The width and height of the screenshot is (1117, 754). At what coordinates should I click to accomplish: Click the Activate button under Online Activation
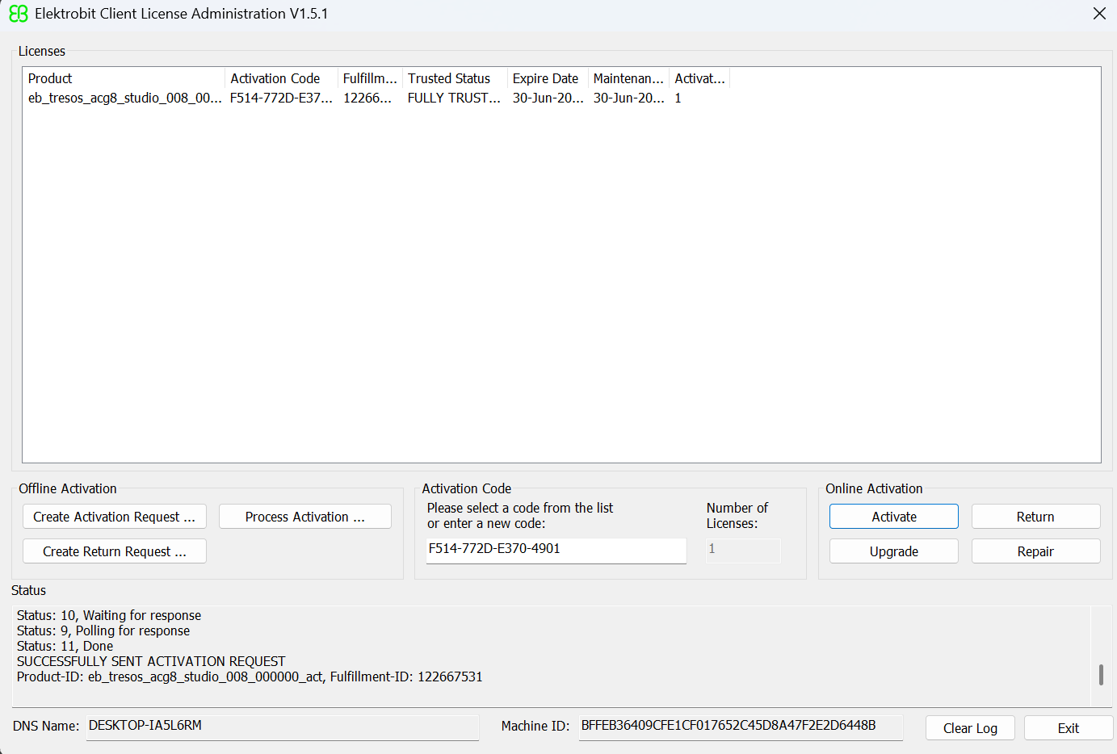(894, 517)
